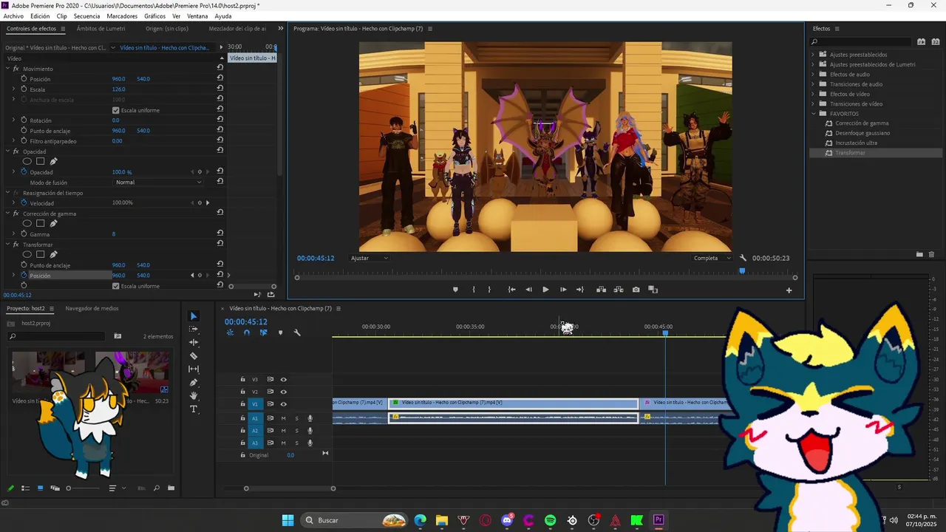Toggle Posición animation stopwatch under Transformar
Screen dimensions: 946x532
24,275
